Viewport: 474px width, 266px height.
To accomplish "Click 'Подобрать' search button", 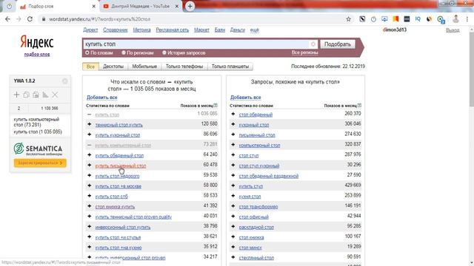I will click(x=338, y=44).
